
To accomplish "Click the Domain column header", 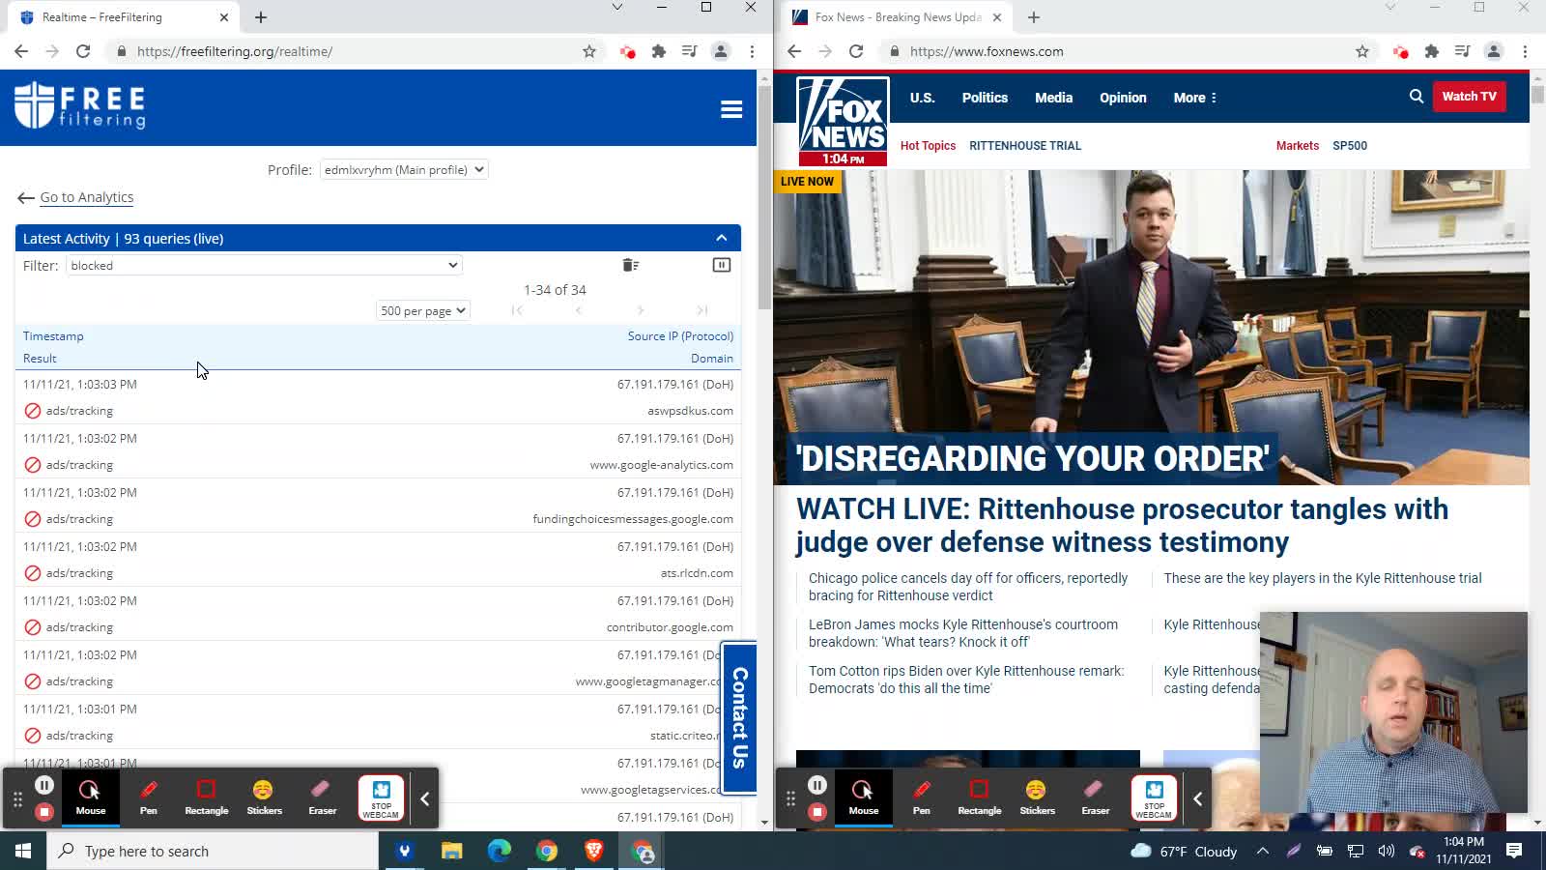I will pos(712,359).
